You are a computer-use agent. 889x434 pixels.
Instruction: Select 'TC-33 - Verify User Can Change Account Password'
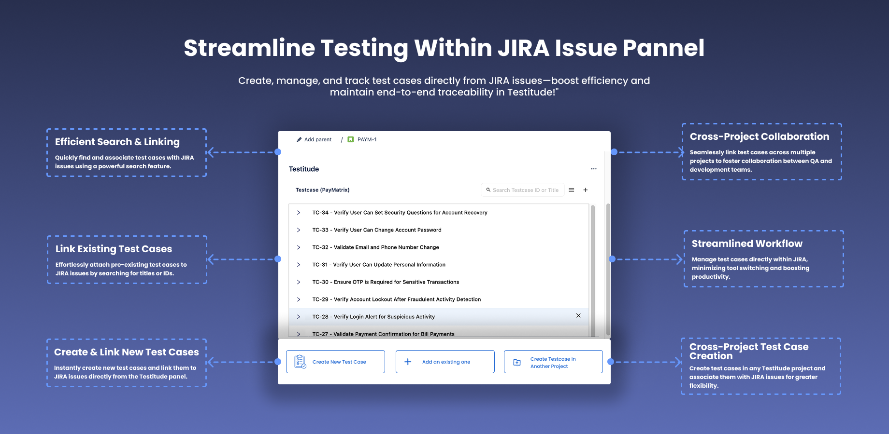coord(439,230)
